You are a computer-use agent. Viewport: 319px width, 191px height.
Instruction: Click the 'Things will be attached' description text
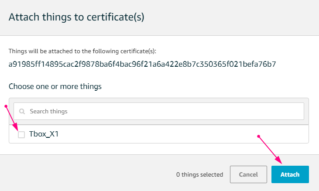(x=82, y=51)
